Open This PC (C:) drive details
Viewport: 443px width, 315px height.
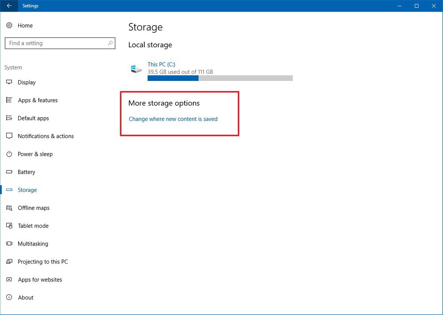[161, 64]
